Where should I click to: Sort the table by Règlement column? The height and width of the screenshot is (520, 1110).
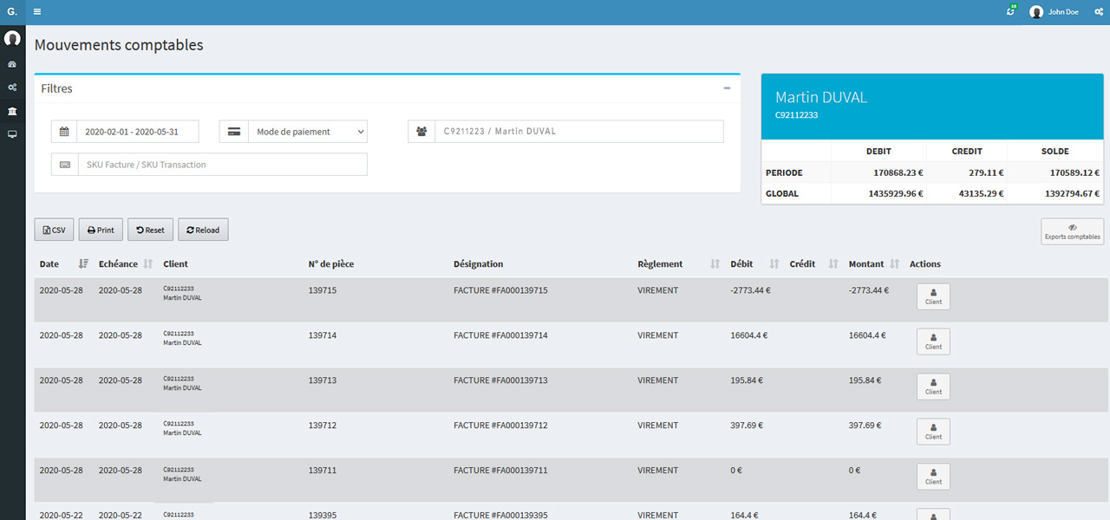tap(715, 264)
